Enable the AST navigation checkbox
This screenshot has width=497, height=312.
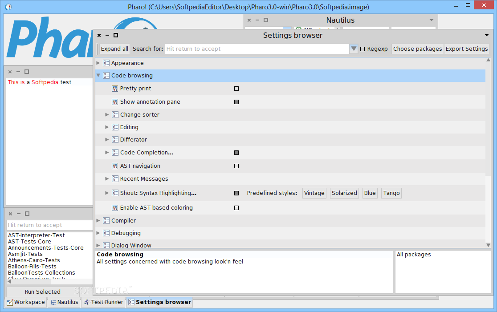[x=236, y=166]
